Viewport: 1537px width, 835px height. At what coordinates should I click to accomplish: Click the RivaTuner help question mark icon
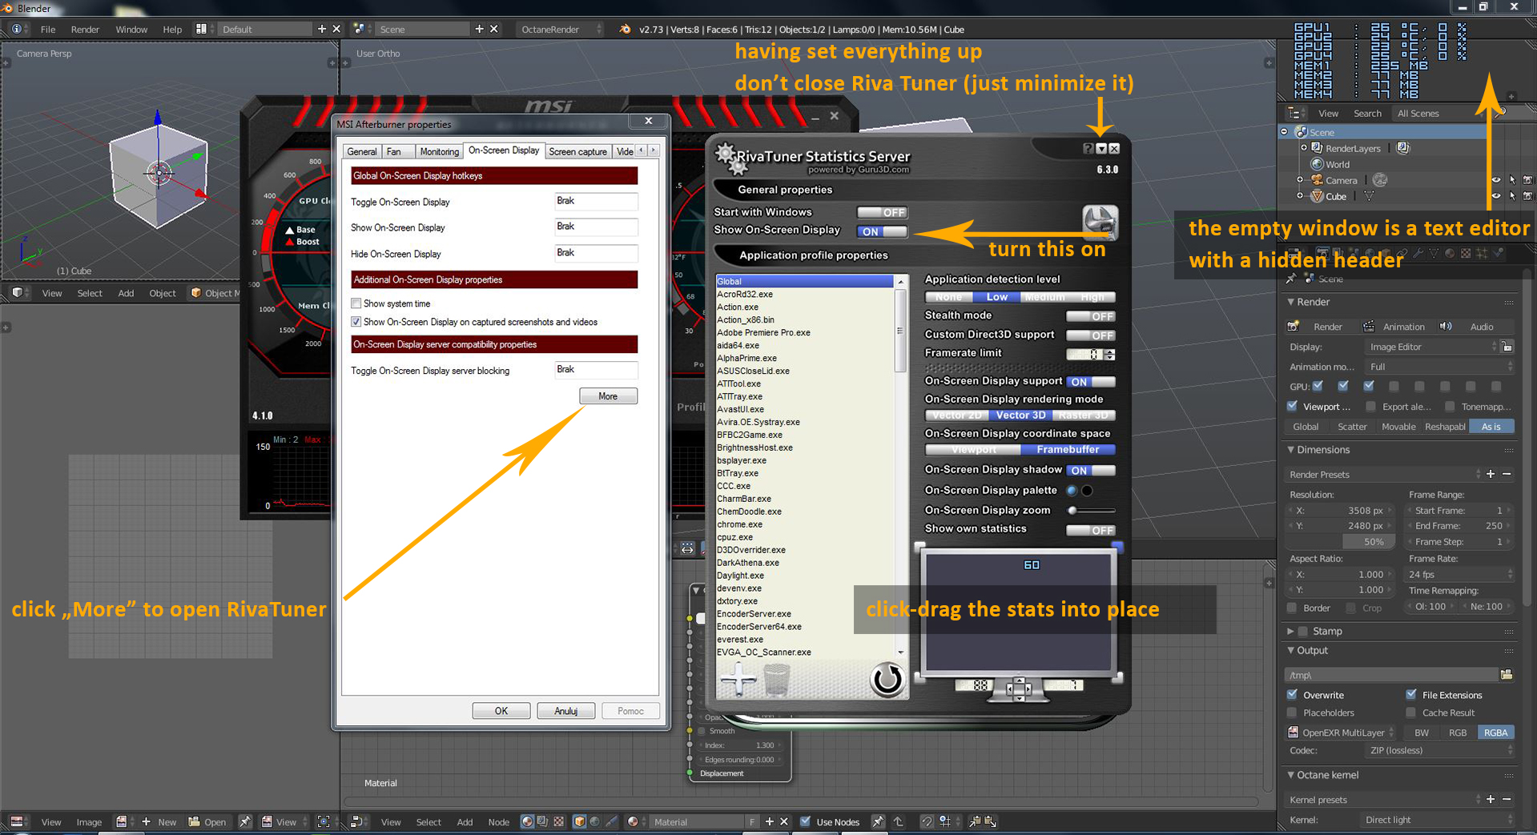(x=1088, y=149)
